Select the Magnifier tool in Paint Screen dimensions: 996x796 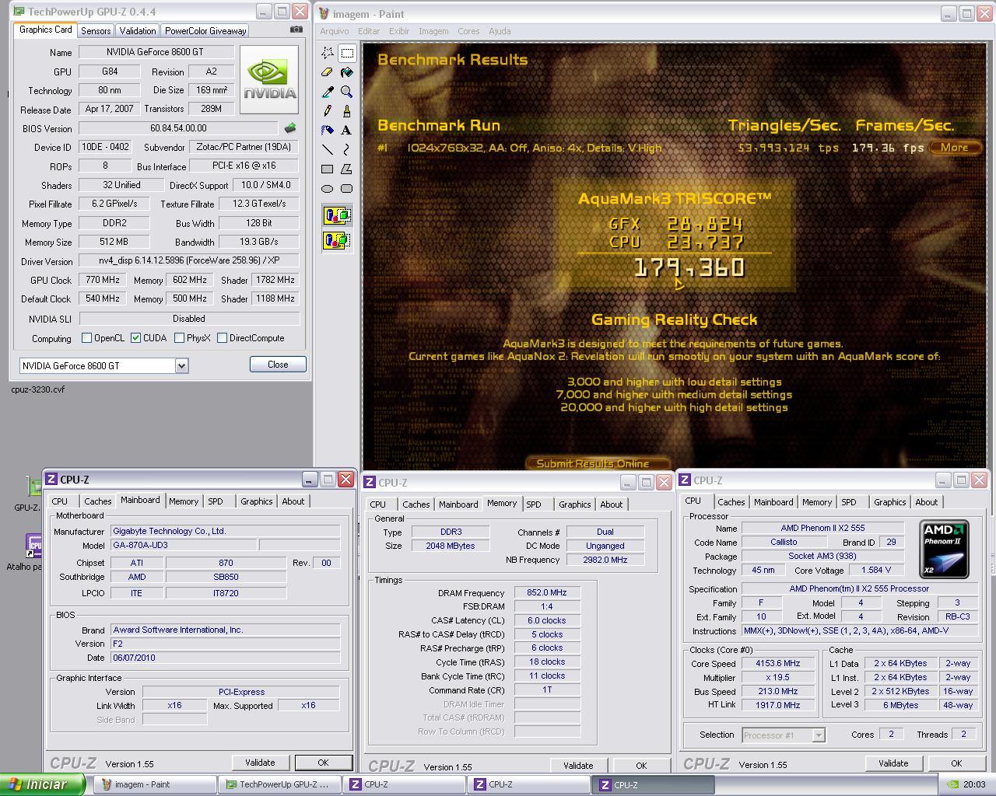pyautogui.click(x=347, y=92)
